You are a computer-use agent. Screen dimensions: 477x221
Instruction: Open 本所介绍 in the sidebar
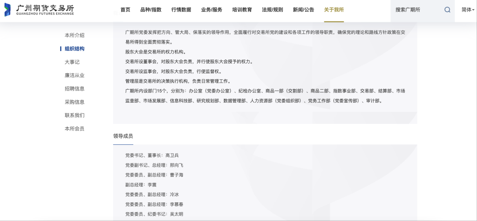coord(75,35)
